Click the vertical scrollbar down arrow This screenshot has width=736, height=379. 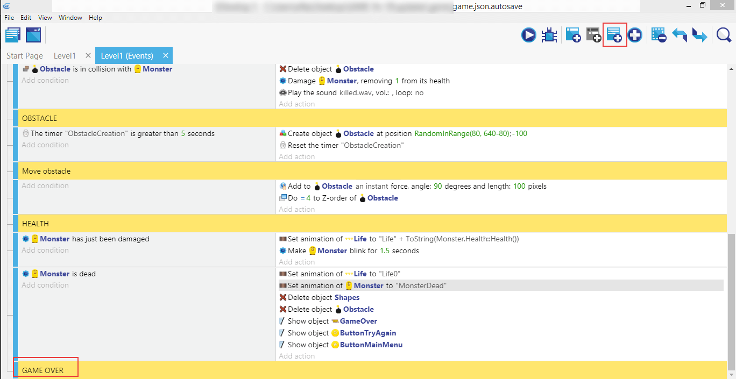[731, 374]
